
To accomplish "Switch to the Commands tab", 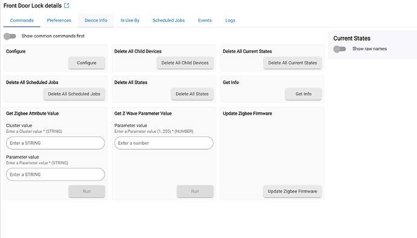I will click(x=22, y=21).
